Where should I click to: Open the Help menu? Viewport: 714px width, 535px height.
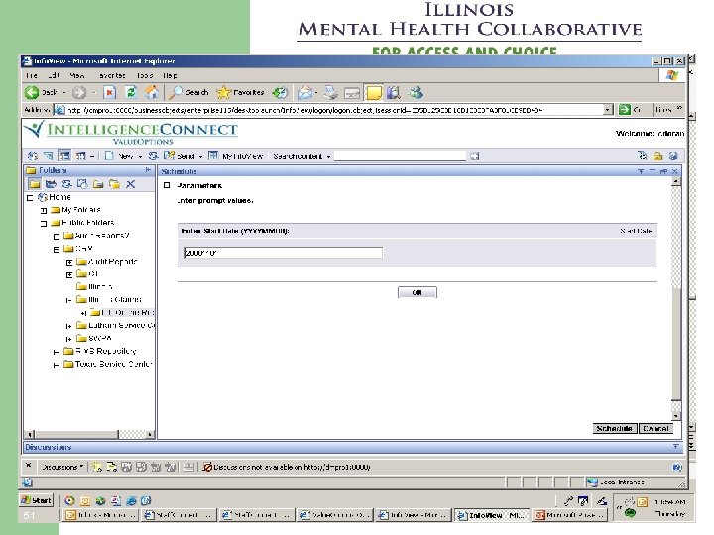[x=170, y=75]
